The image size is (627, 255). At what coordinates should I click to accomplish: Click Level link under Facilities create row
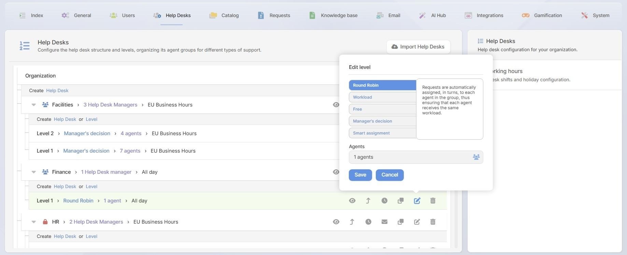click(x=91, y=119)
